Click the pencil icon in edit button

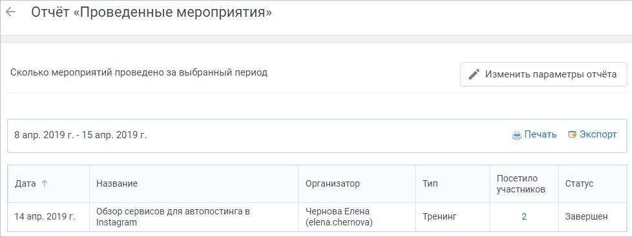[x=474, y=75]
